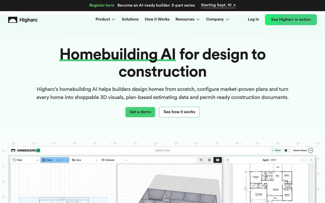Click the NS user avatar
The width and height of the screenshot is (325, 203).
311,150
